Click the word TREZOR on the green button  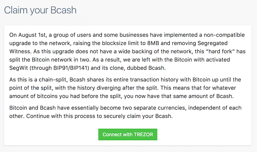(143, 134)
